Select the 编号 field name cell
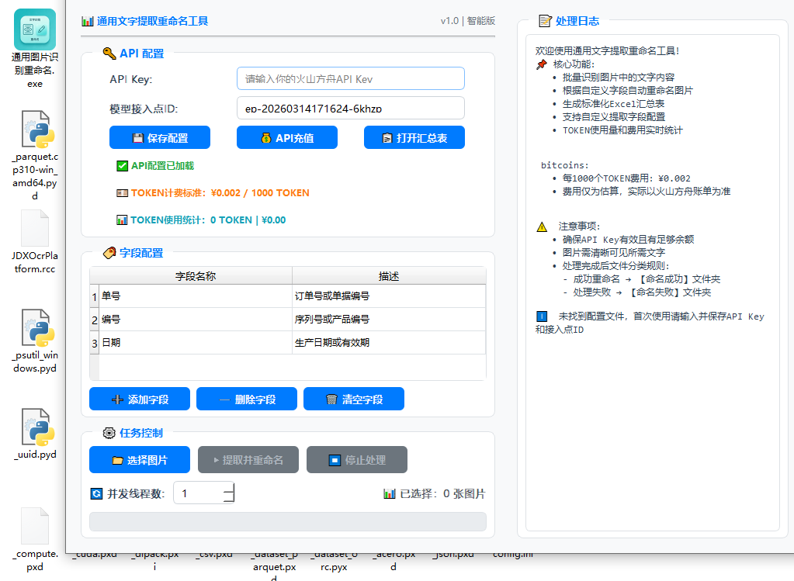Viewport: 794px width, 581px height. point(195,320)
